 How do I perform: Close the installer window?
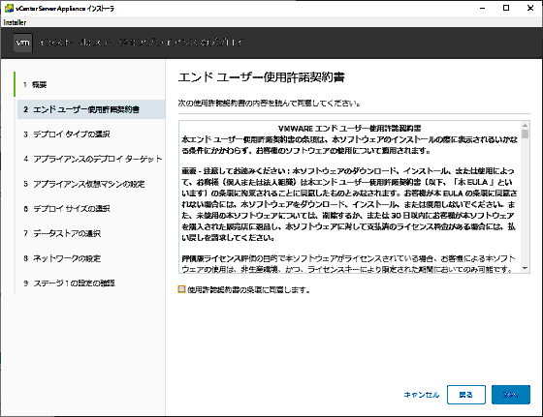click(530, 8)
